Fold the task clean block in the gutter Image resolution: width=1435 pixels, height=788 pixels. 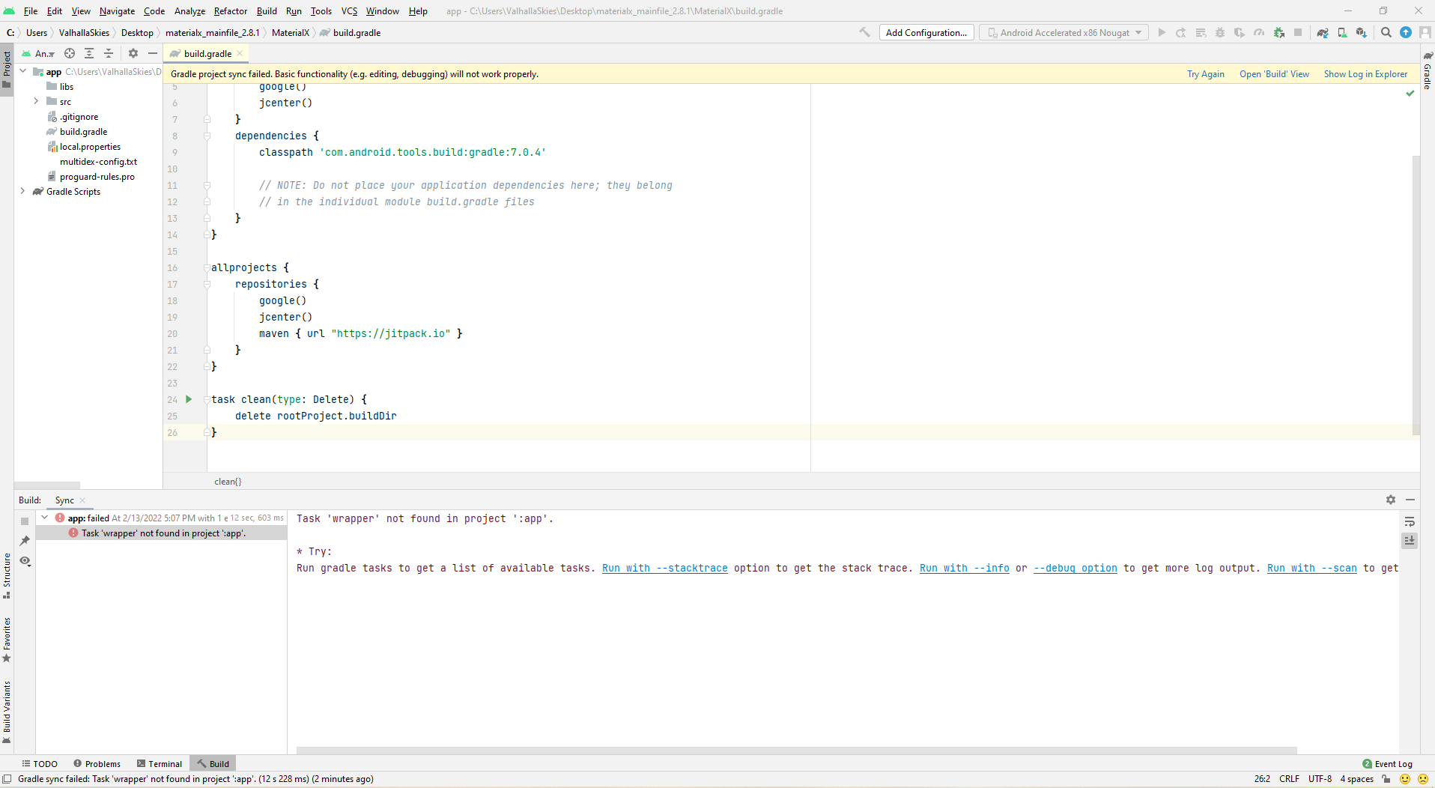[207, 399]
